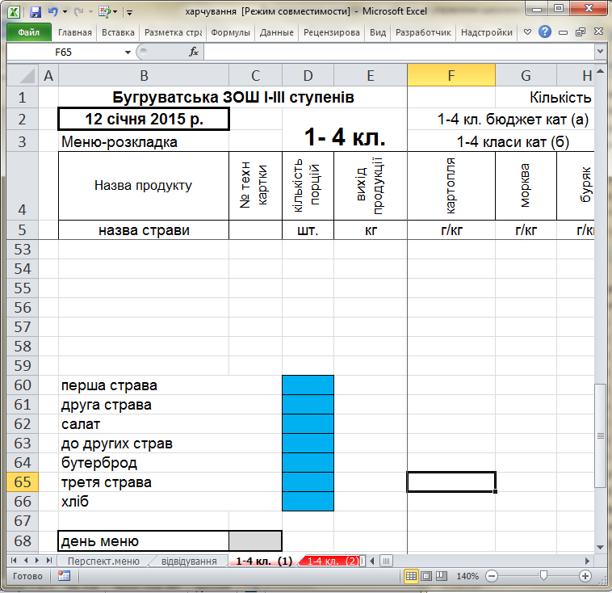Click the custom macro icon in quick access toolbar
The width and height of the screenshot is (612, 593).
pyautogui.click(x=105, y=12)
